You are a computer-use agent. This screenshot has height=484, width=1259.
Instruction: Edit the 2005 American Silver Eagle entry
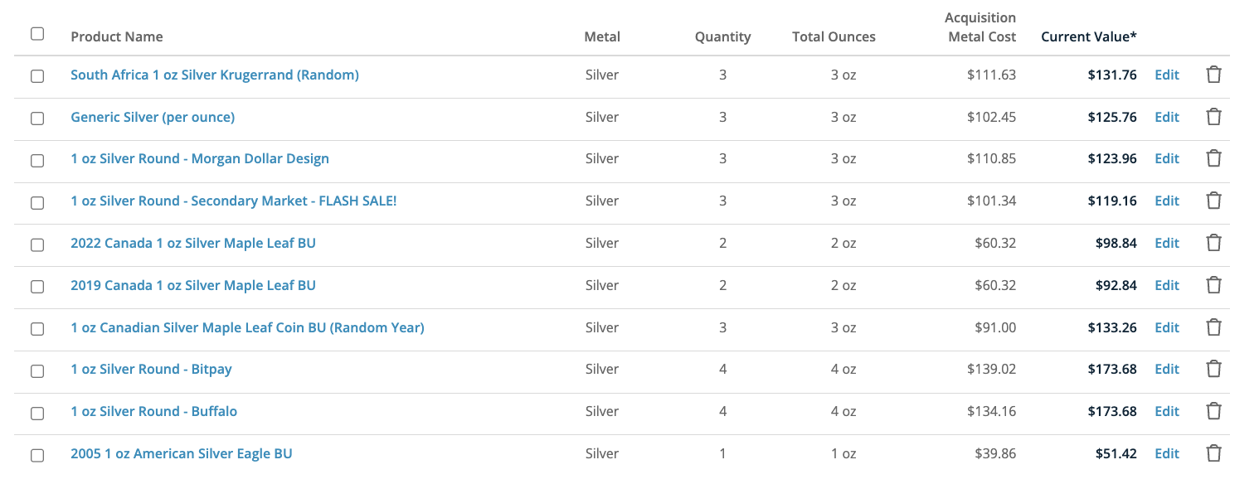1166,453
